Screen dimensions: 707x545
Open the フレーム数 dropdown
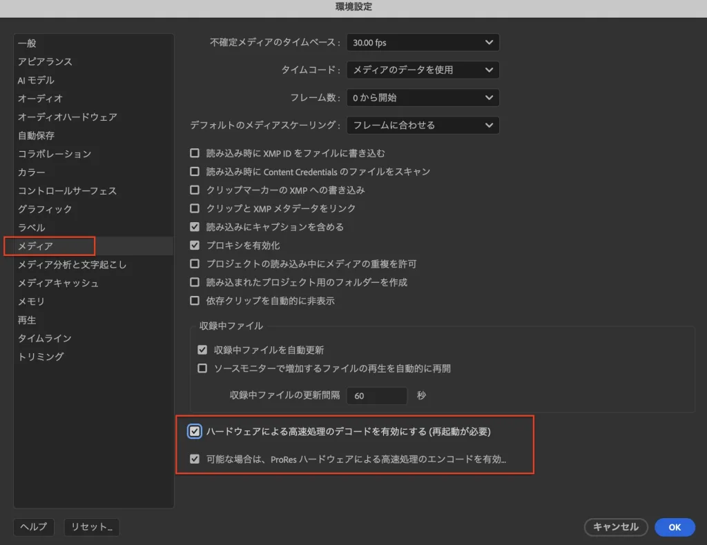click(423, 98)
